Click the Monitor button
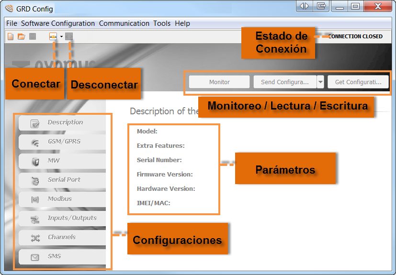 219,82
